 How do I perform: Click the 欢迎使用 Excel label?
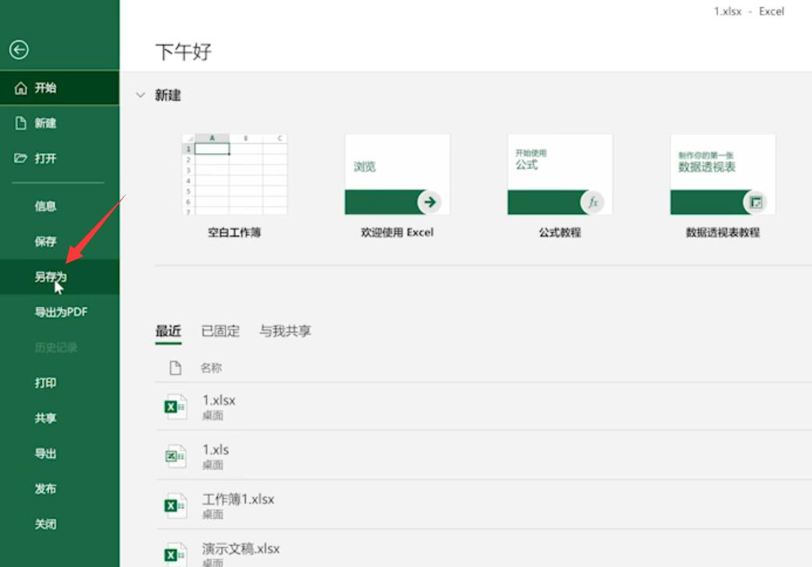click(397, 233)
